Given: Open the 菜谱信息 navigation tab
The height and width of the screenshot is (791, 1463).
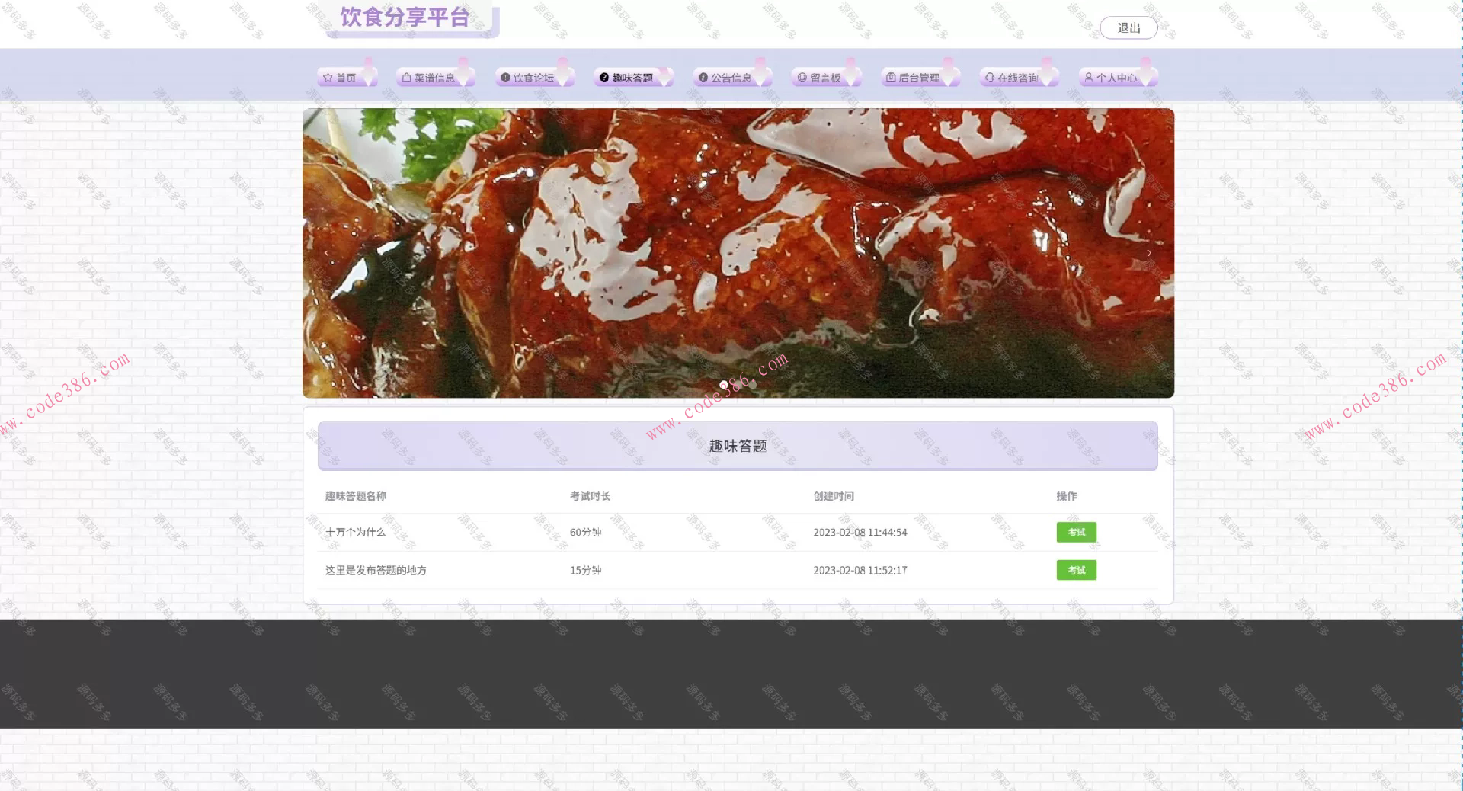Looking at the screenshot, I should 434,76.
